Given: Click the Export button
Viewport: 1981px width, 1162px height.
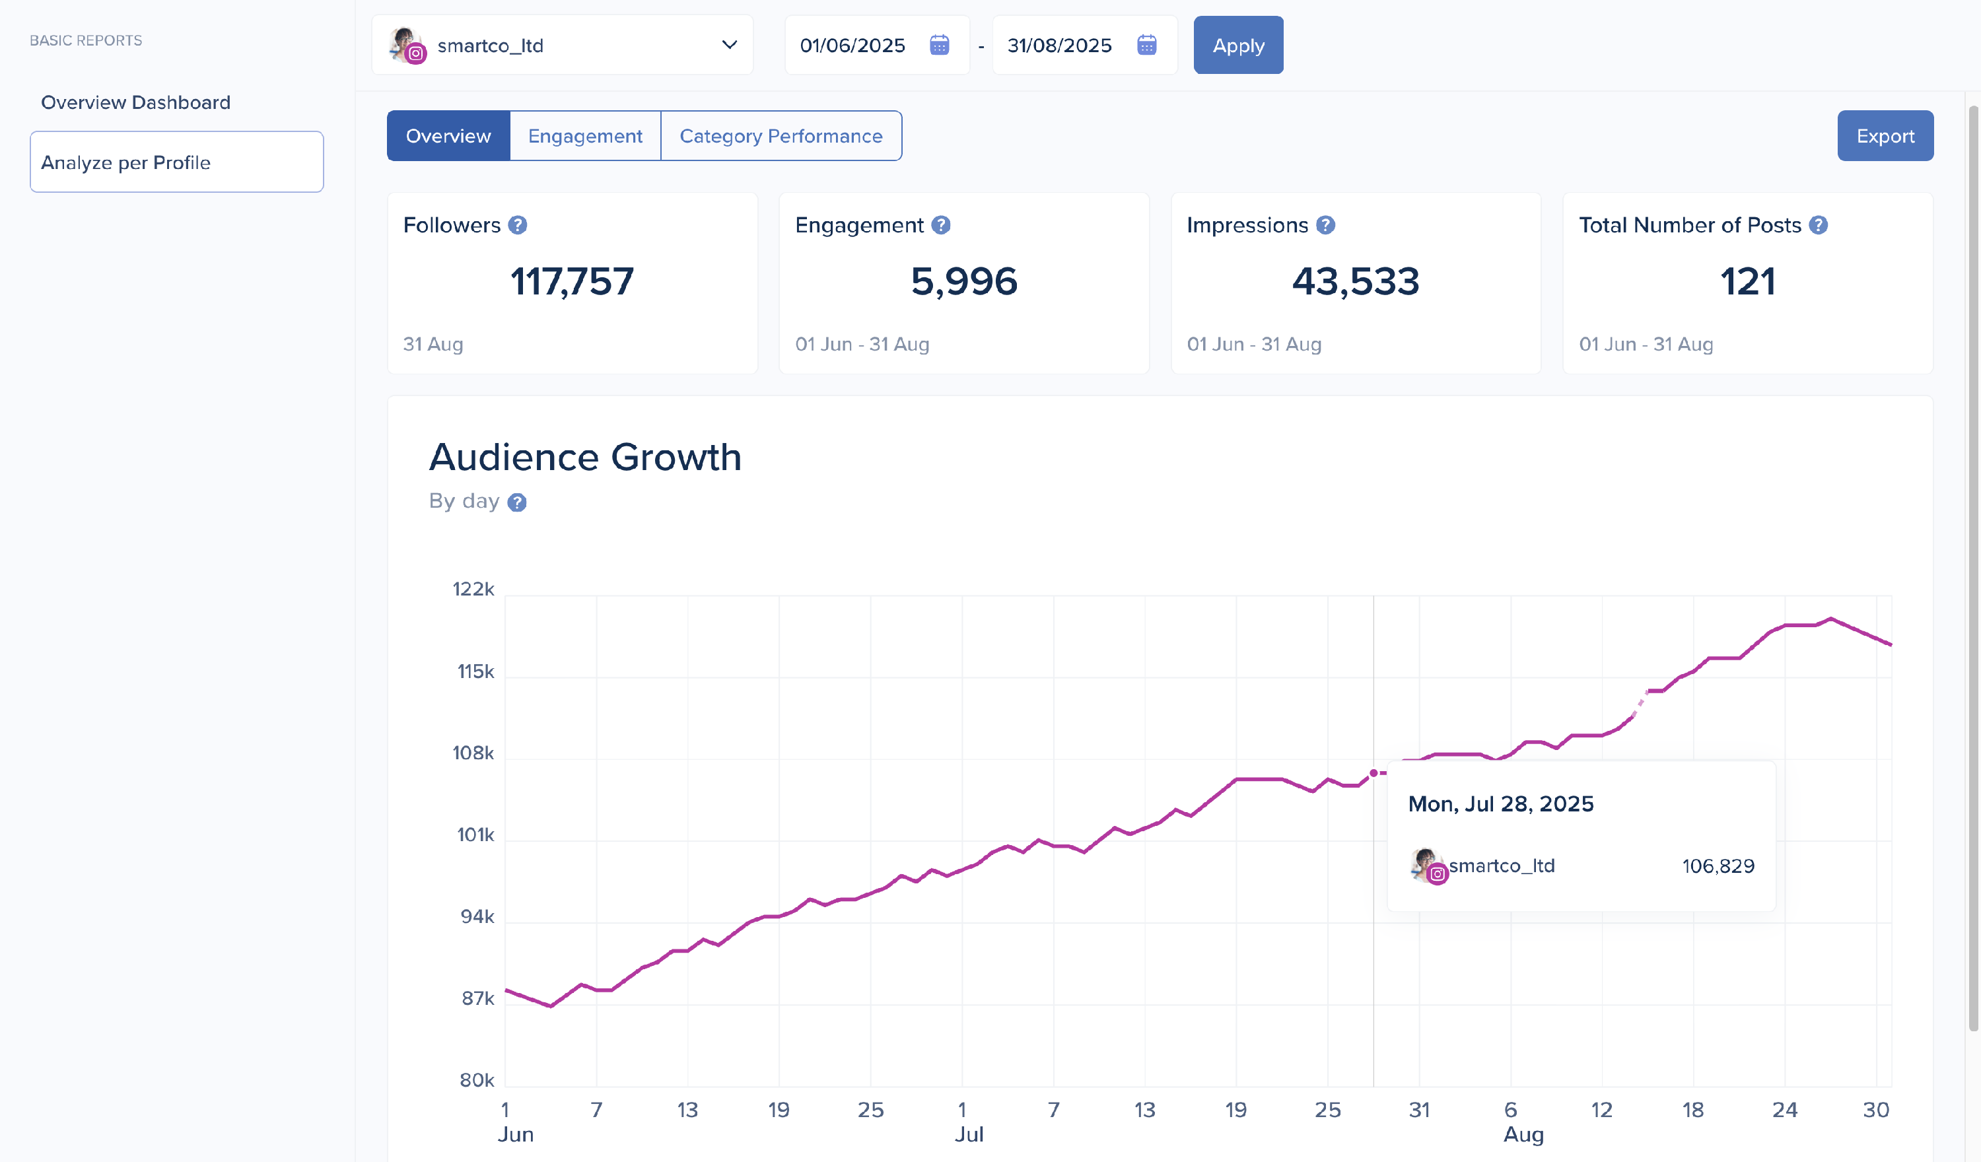Looking at the screenshot, I should tap(1885, 136).
